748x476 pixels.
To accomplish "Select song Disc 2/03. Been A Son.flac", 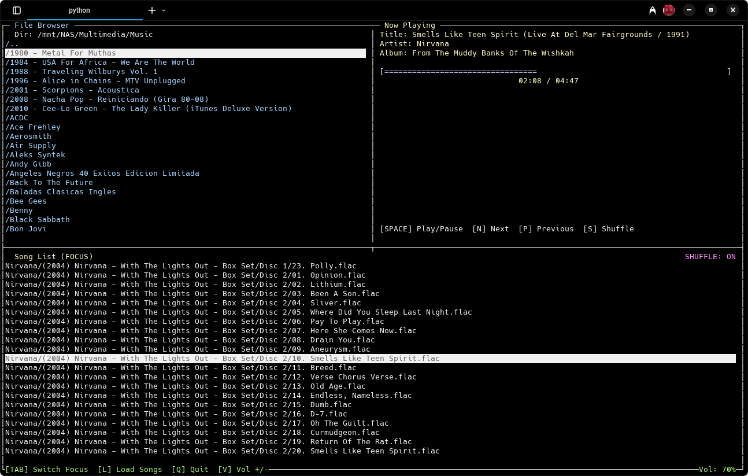I will pyautogui.click(x=192, y=294).
